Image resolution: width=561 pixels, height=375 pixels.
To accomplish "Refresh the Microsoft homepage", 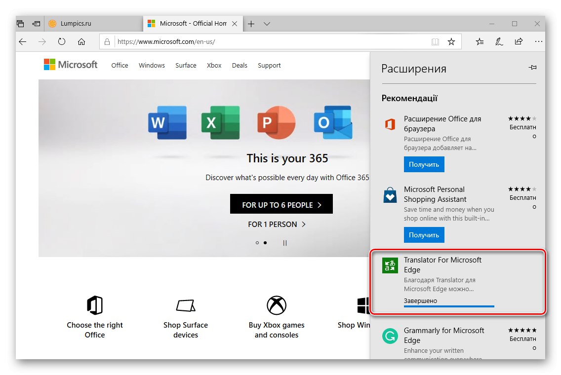I will [x=61, y=42].
